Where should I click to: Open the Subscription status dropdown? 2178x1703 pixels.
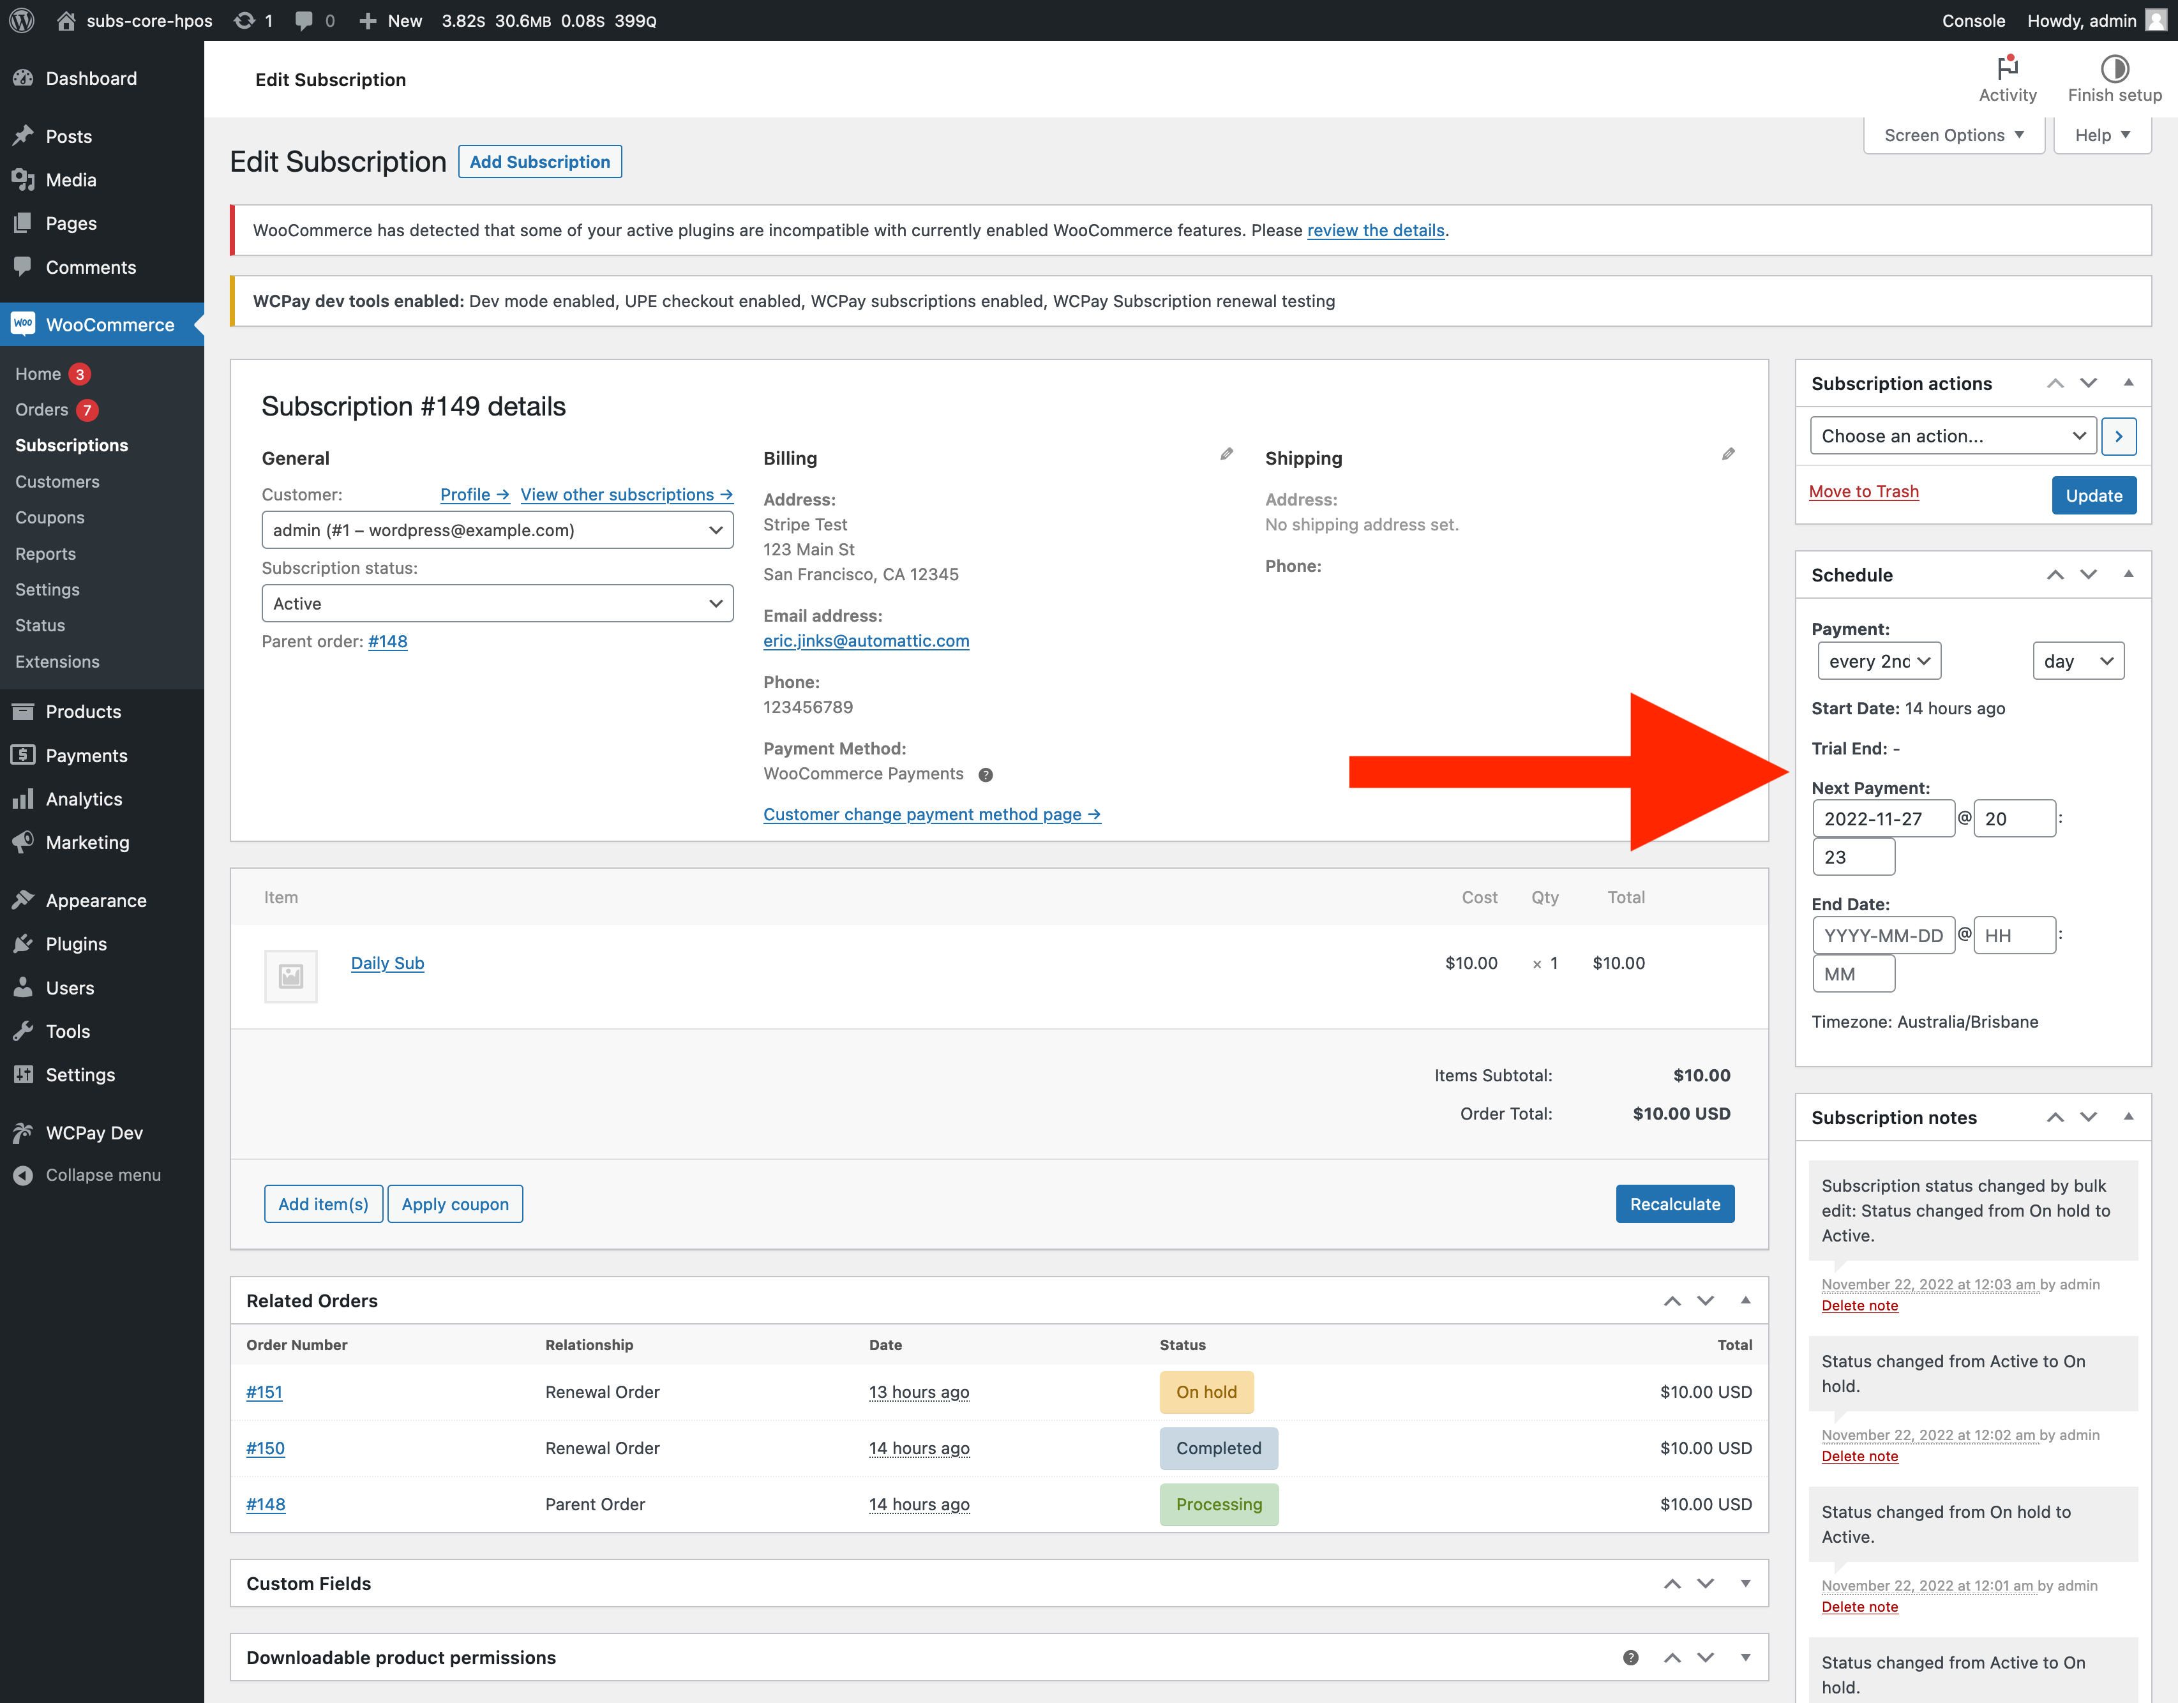click(497, 602)
